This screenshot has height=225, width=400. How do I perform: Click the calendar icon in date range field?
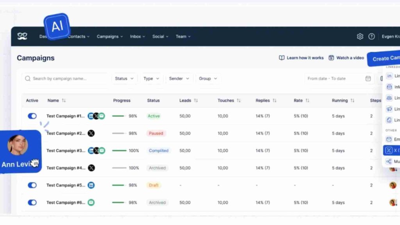click(x=368, y=79)
